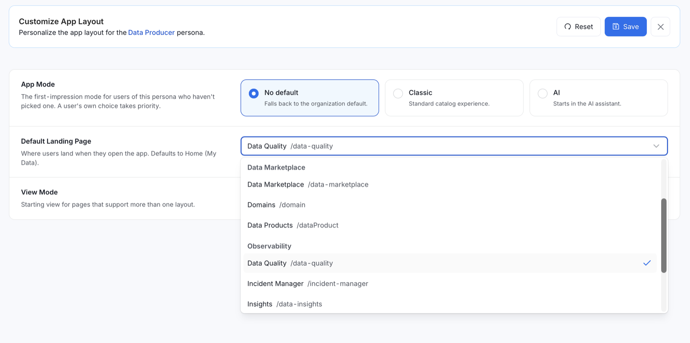Click the checkmark beside Data Quality
The image size is (690, 343).
coord(647,263)
